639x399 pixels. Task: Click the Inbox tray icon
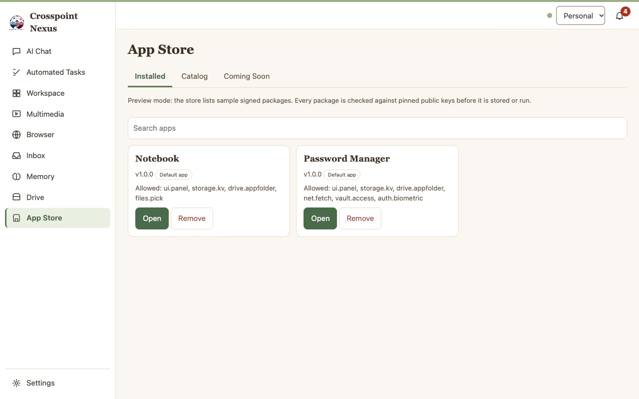(16, 156)
